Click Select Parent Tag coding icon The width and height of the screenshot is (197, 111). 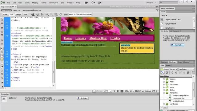(2, 40)
